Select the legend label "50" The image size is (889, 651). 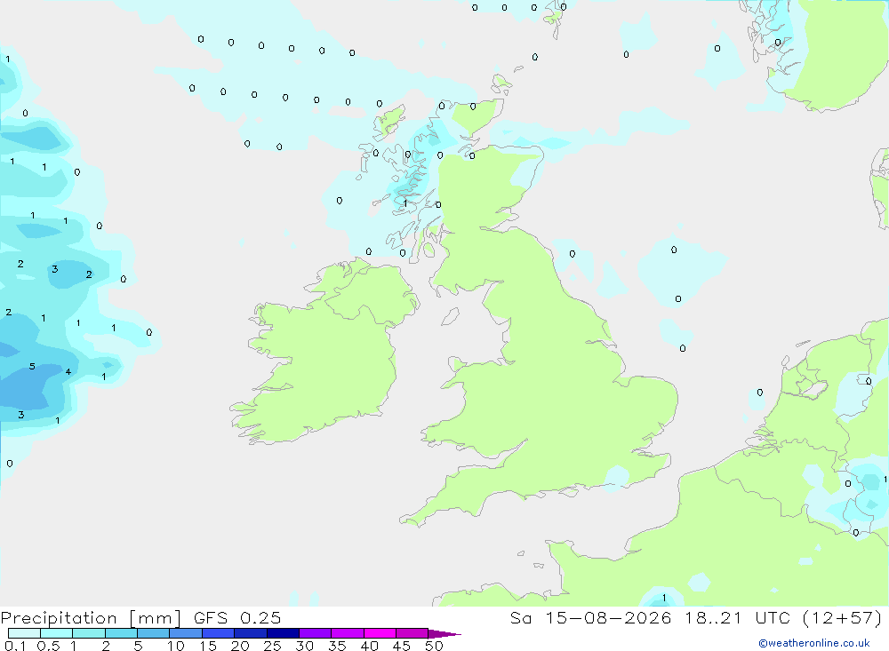[434, 646]
